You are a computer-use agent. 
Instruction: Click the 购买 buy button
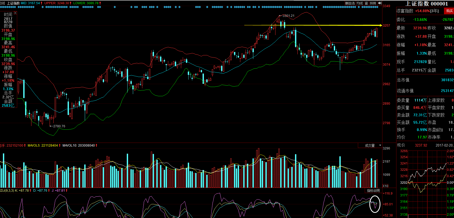(x=449, y=11)
